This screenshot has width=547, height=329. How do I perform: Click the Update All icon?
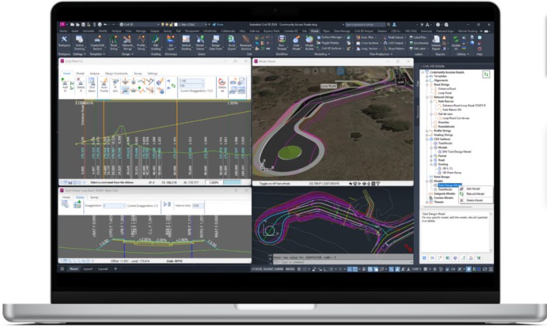(x=456, y=42)
